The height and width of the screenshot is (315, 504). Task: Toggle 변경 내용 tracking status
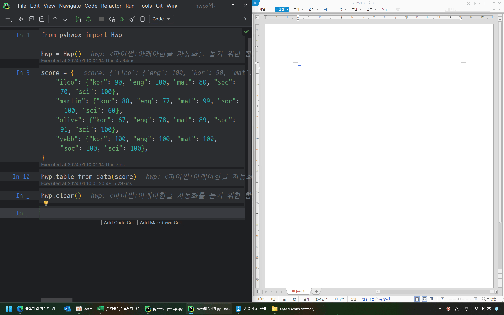pyautogui.click(x=376, y=299)
